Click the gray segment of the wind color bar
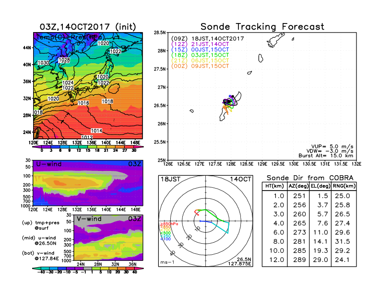 pos(88,268)
